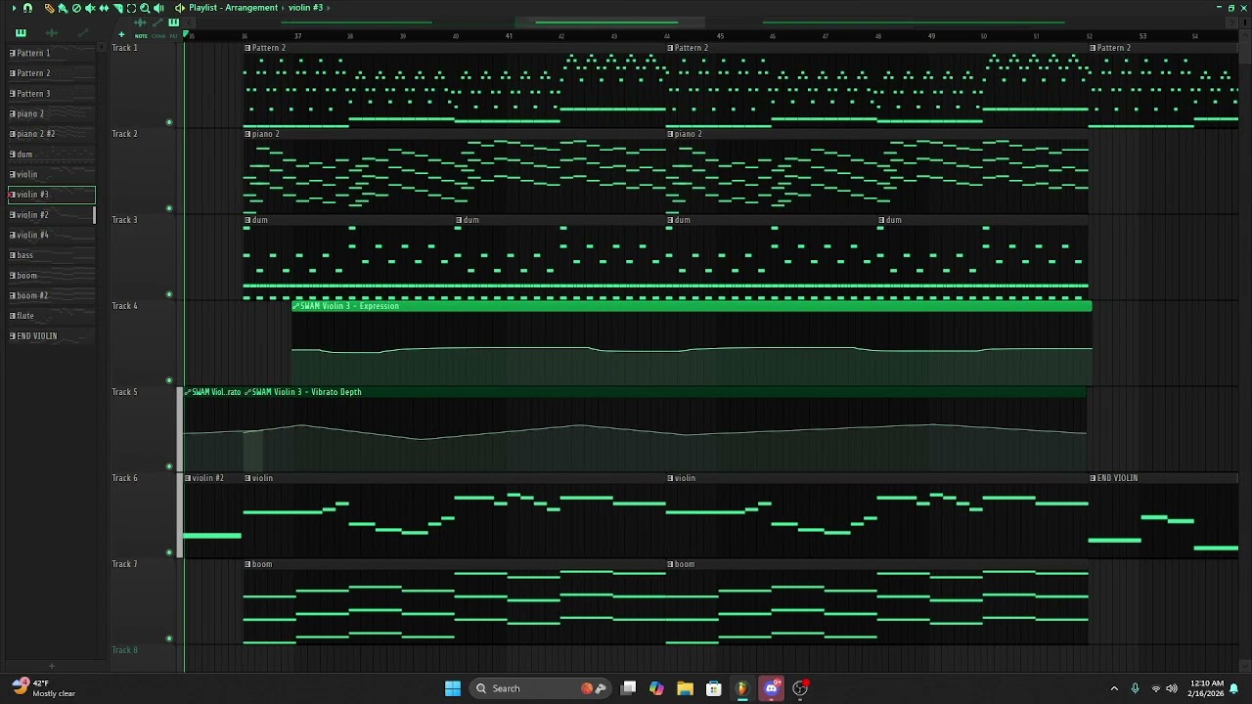
Task: Show hidden system tray icons
Action: click(1114, 688)
